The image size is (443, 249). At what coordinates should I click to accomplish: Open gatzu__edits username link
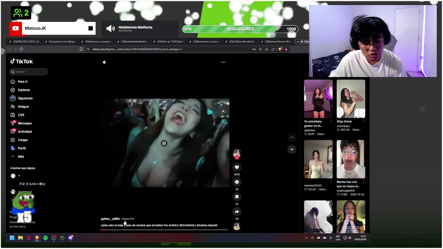[110, 219]
